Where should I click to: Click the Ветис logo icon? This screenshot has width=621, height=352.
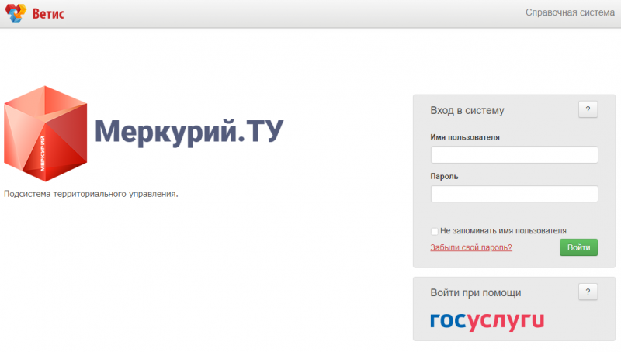[16, 13]
